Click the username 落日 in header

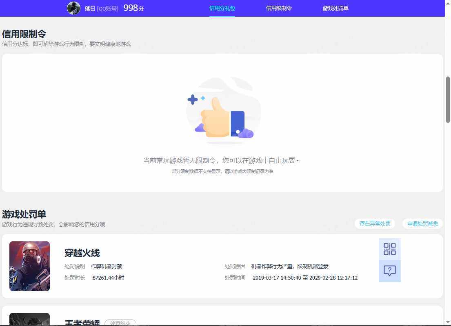(x=90, y=9)
